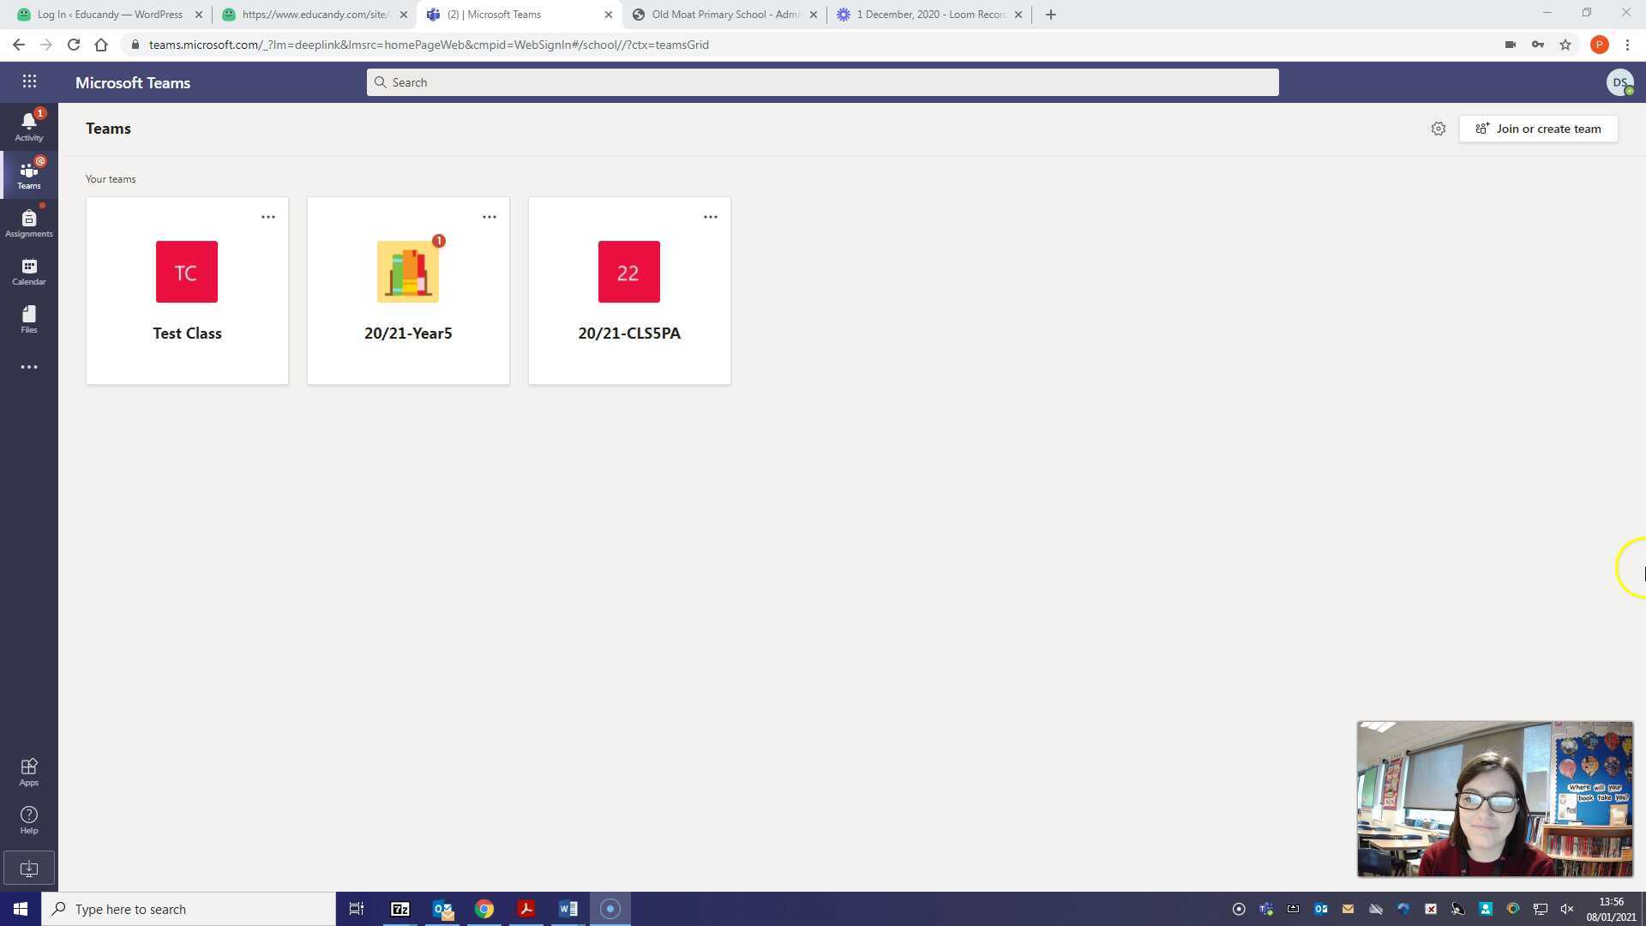Open the Activity feed in the sidebar
Viewport: 1646px width, 926px height.
click(28, 126)
